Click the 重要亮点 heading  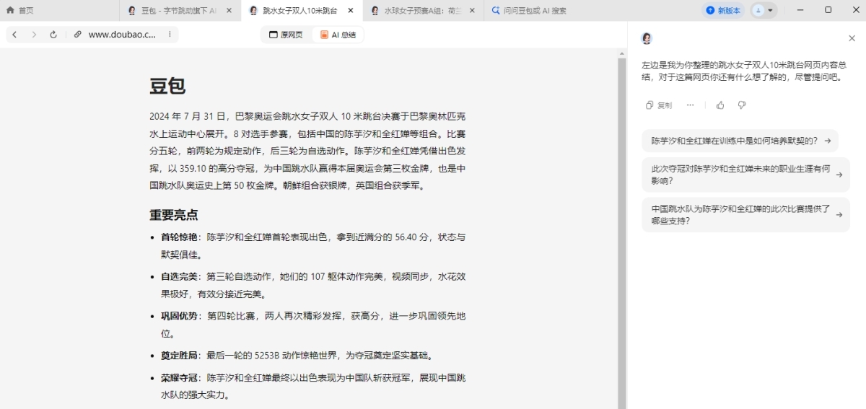pyautogui.click(x=174, y=215)
